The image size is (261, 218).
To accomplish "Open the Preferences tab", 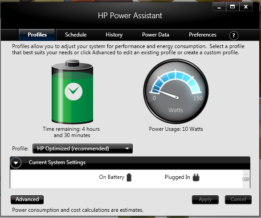I will [x=202, y=35].
